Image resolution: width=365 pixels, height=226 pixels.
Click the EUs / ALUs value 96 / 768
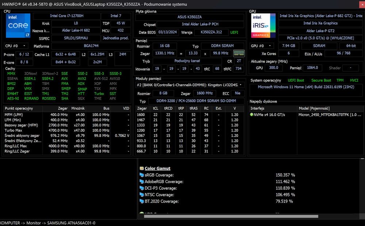(343, 53)
